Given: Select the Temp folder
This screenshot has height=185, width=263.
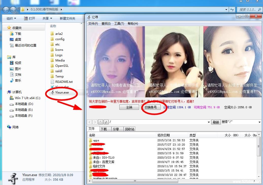Looking at the screenshot, I should point(57,76).
